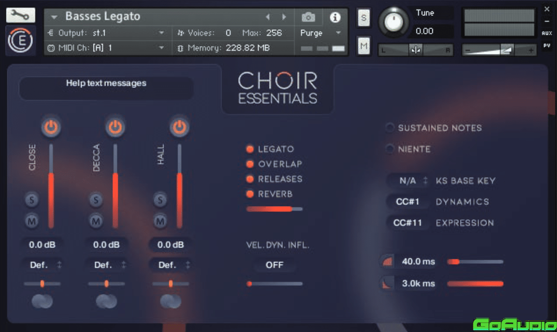The height and width of the screenshot is (332, 557).
Task: Click the pan center icon between L and R
Action: 415,50
